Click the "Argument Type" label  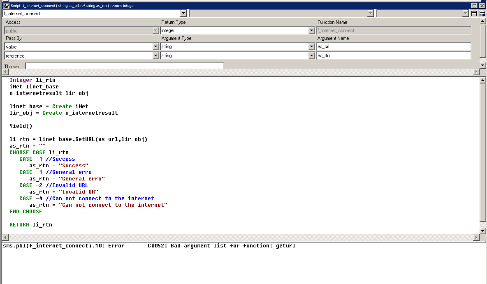pyautogui.click(x=176, y=38)
